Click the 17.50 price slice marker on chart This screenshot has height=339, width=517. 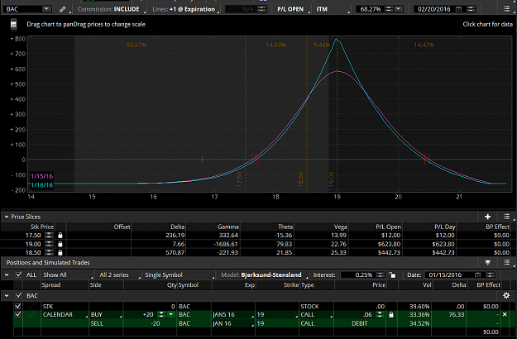coord(240,179)
